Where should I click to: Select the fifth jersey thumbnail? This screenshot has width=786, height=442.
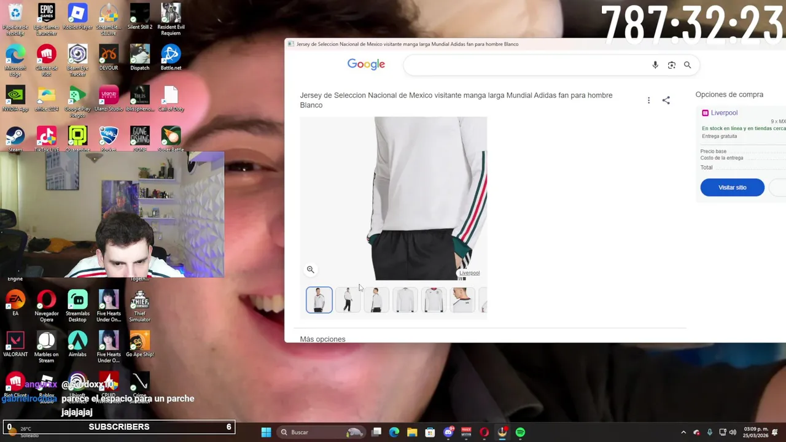pyautogui.click(x=434, y=300)
